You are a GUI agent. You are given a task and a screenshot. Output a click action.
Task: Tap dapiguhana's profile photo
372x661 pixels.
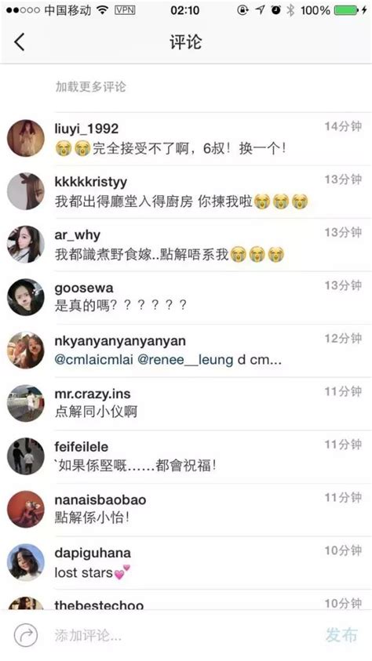[26, 562]
